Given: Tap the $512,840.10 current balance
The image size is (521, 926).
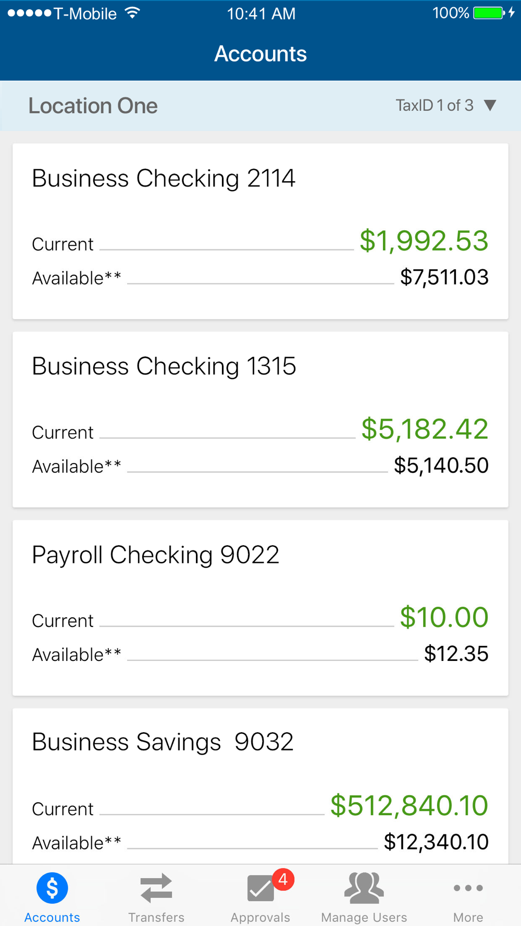Looking at the screenshot, I should [x=409, y=805].
